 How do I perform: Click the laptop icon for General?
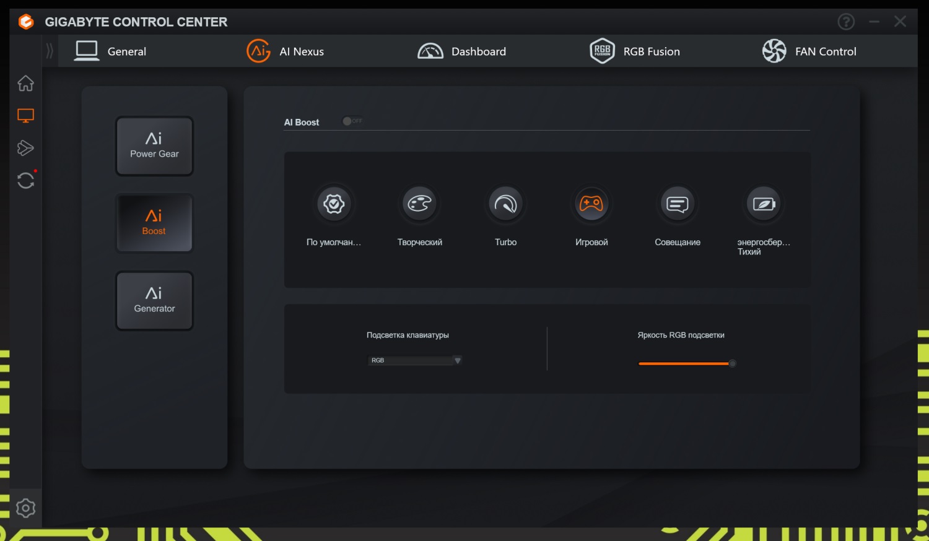87,51
